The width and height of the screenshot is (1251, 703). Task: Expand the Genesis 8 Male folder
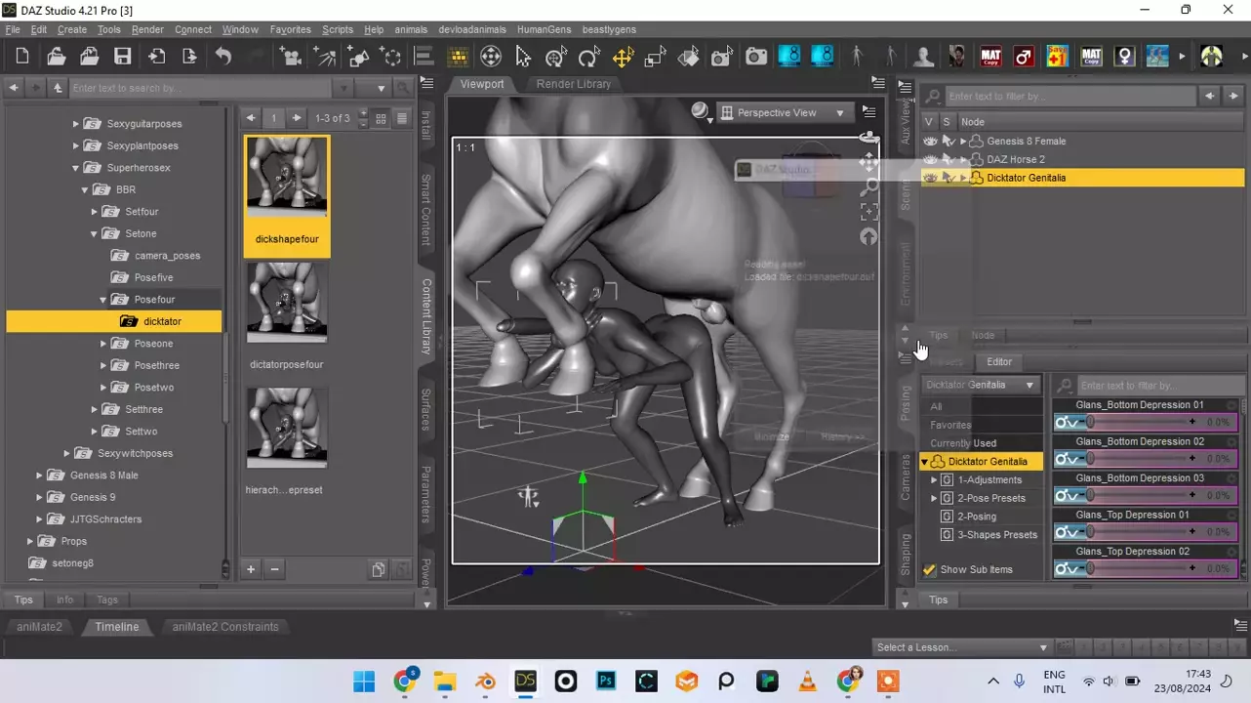click(x=40, y=476)
